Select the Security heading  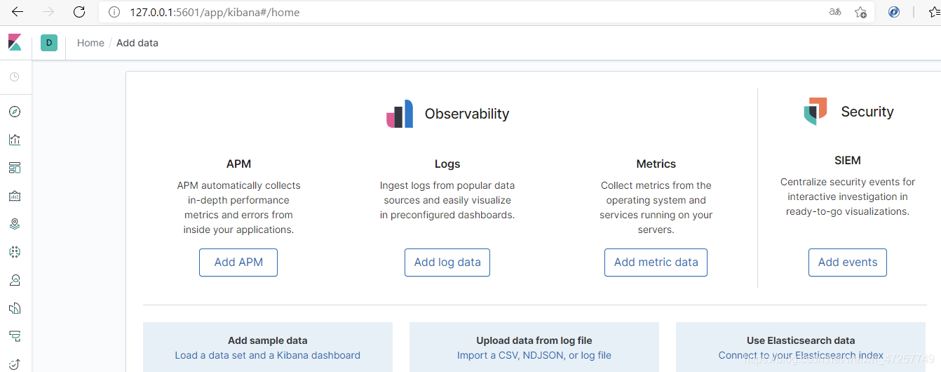[867, 112]
